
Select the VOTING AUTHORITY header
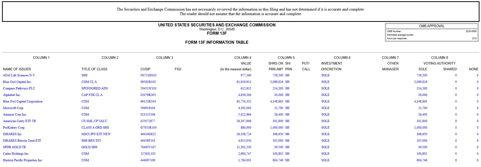tap(440, 63)
